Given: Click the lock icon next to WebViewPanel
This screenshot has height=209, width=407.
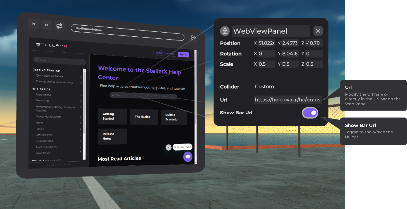Looking at the screenshot, I should pyautogui.click(x=225, y=31).
